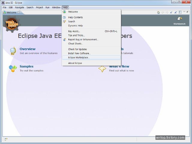Open the What's New link
Image resolution: width=192 pixels, height=144 pixels.
click(119, 66)
